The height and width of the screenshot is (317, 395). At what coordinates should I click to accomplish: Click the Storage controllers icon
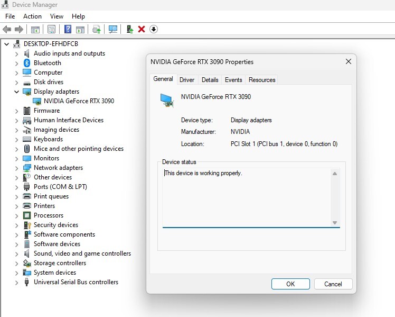pyautogui.click(x=27, y=263)
